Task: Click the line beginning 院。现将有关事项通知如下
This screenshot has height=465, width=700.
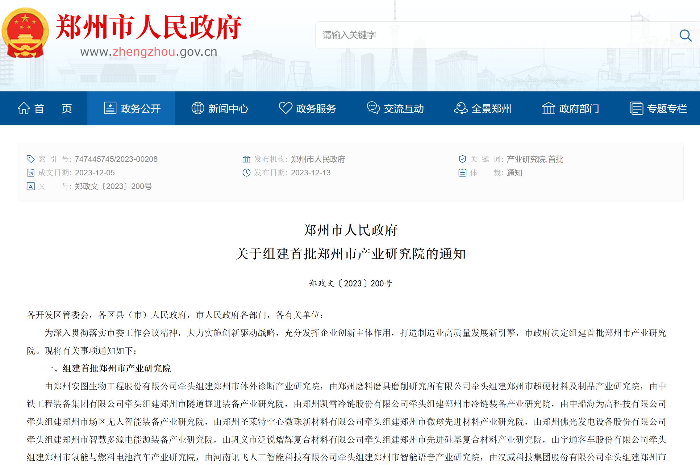Action: (82, 351)
